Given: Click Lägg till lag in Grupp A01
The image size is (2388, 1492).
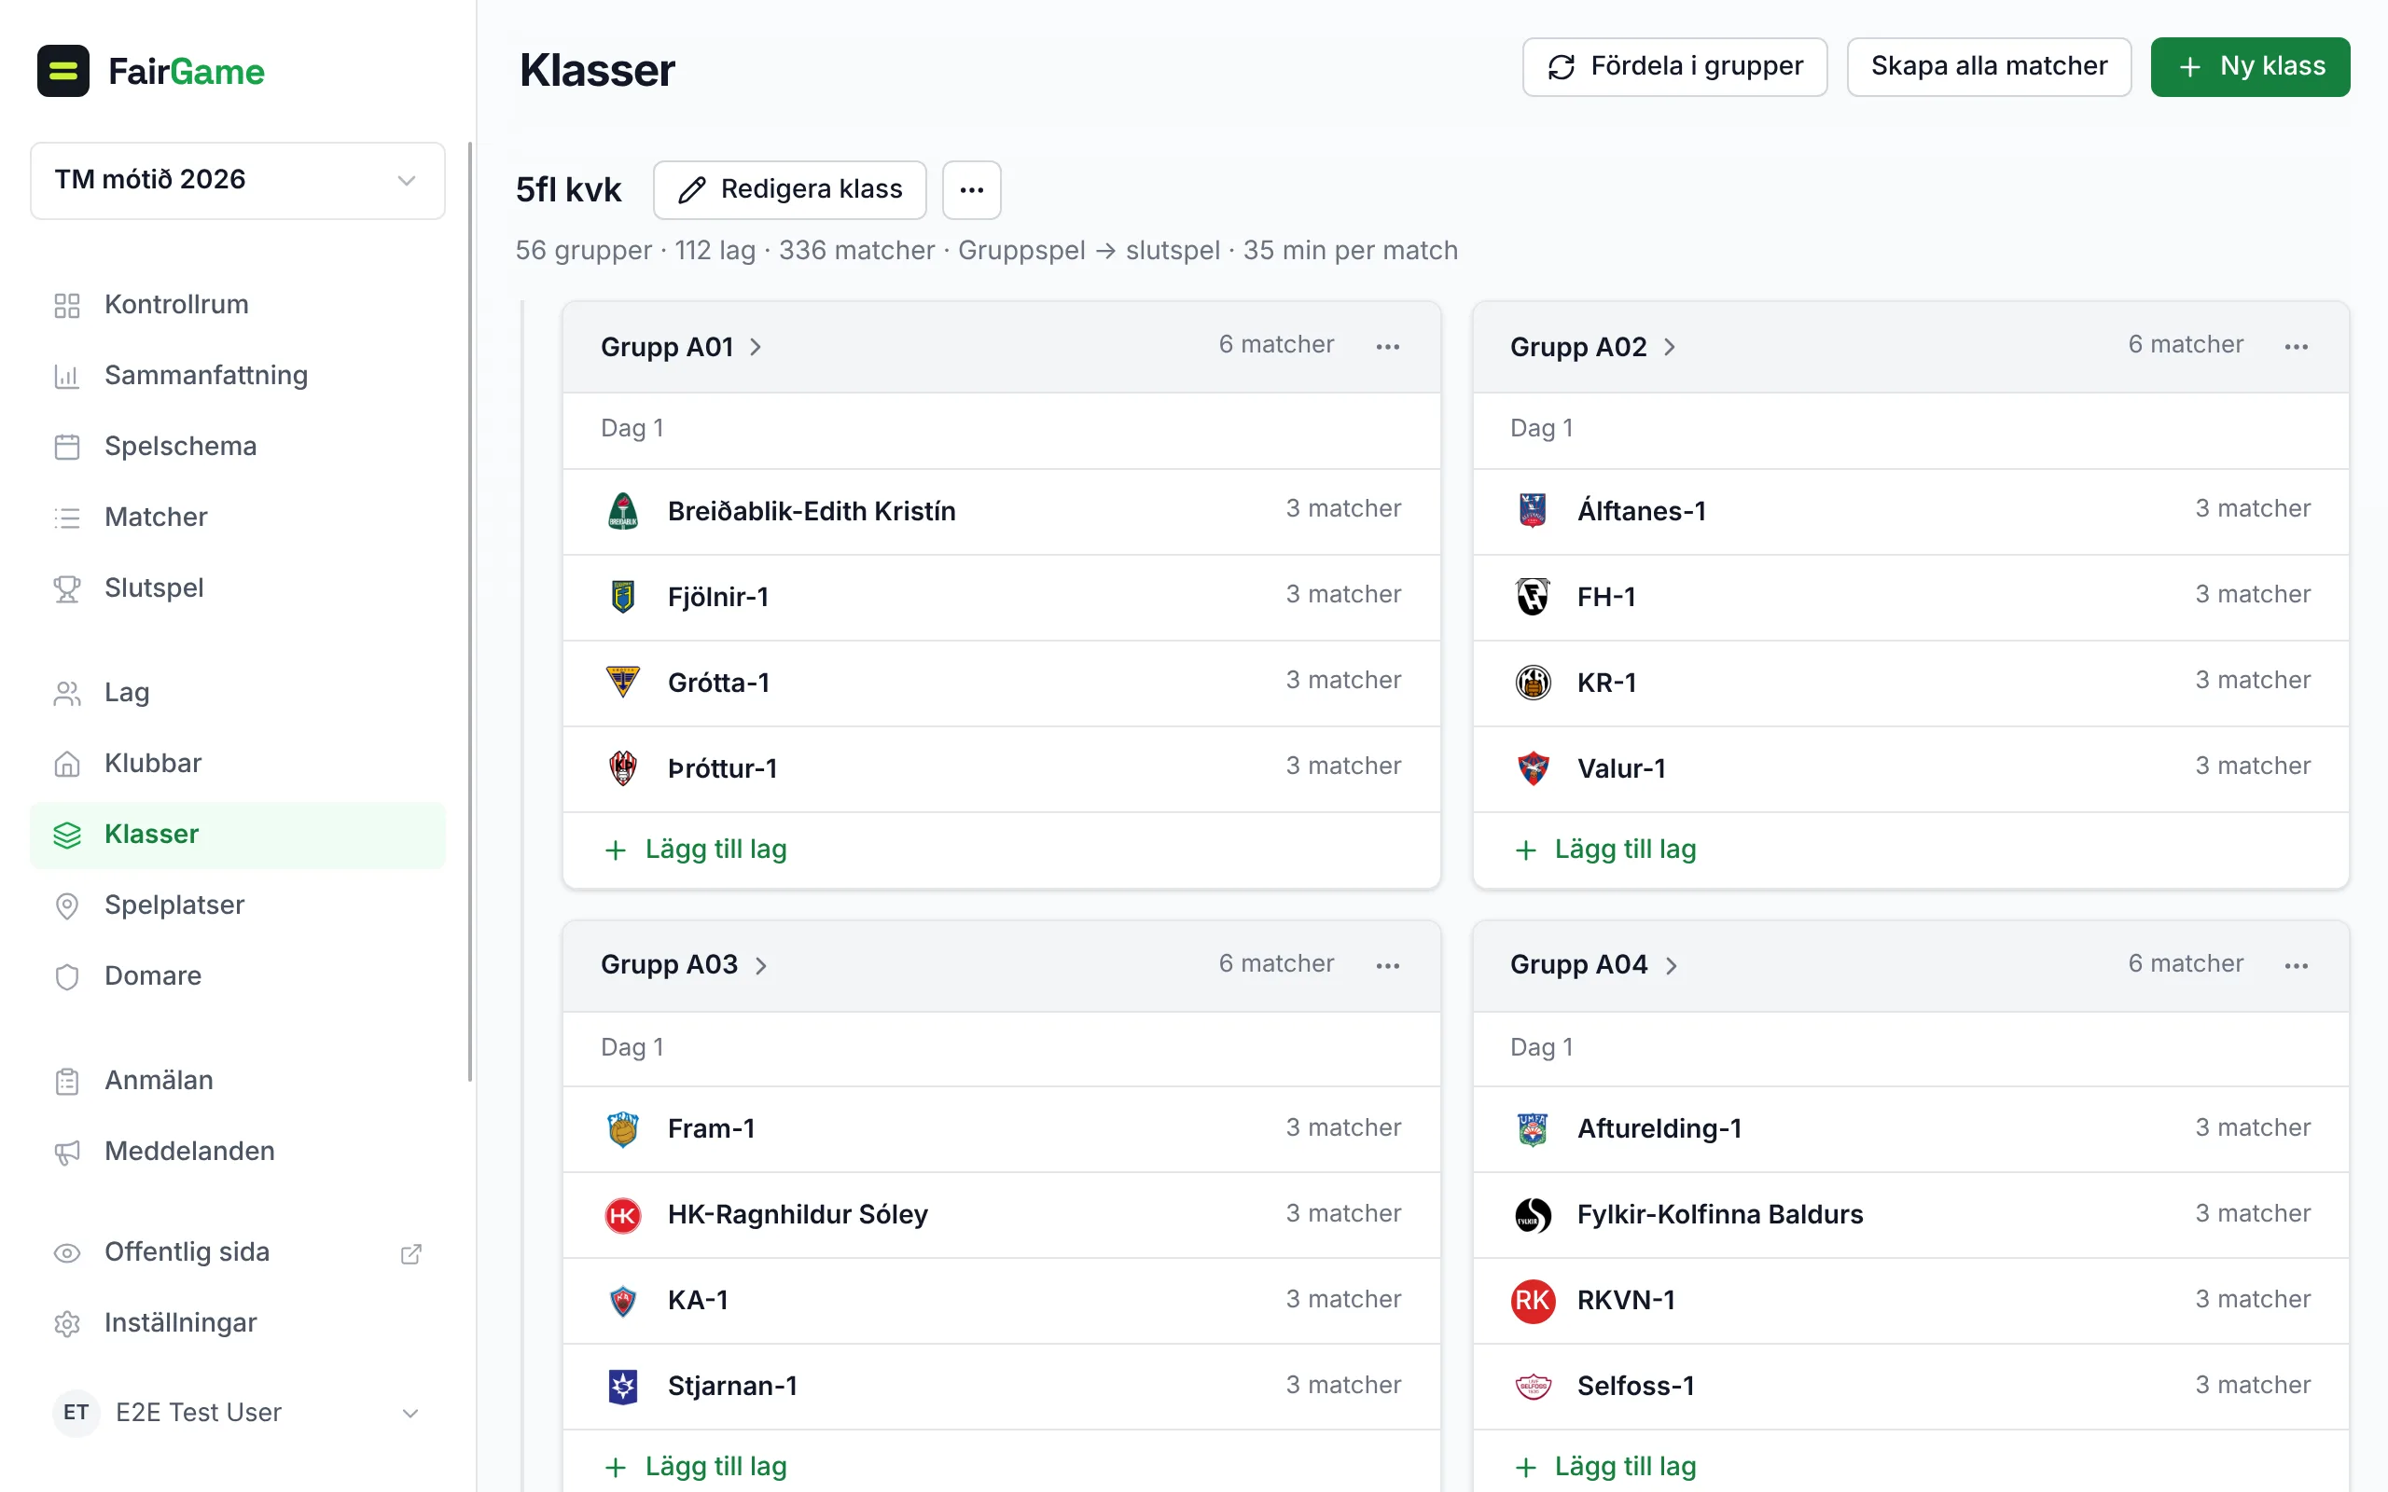Looking at the screenshot, I should tap(696, 850).
